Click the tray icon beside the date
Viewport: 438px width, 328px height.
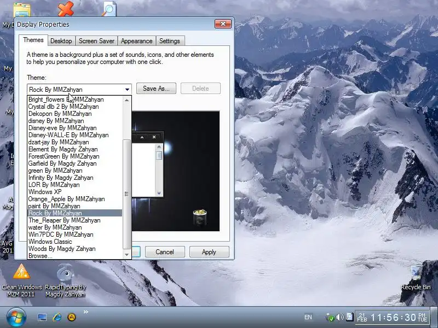pyautogui.click(x=349, y=317)
